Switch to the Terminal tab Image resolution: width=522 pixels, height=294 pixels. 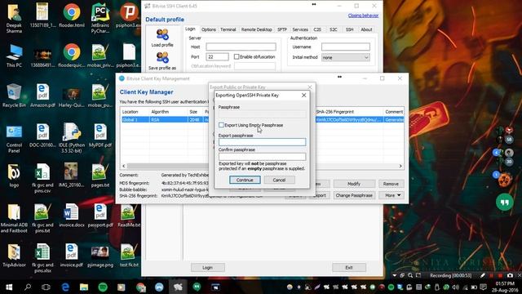tap(228, 29)
